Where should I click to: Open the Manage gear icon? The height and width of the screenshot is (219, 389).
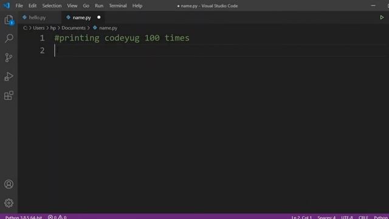(x=9, y=203)
